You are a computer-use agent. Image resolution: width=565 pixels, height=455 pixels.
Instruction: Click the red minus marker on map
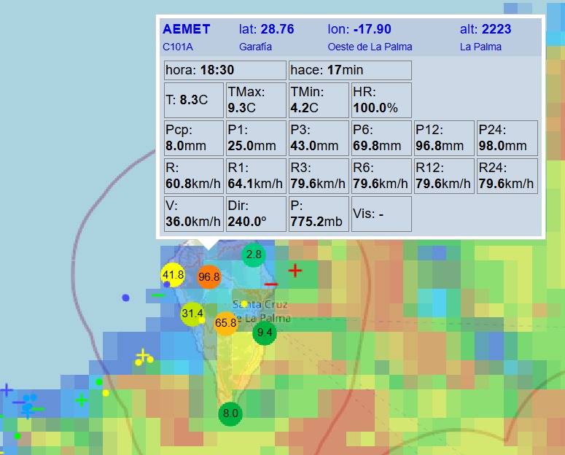click(271, 284)
